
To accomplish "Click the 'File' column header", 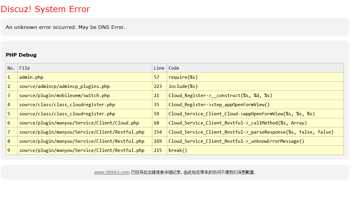I will [x=85, y=68].
